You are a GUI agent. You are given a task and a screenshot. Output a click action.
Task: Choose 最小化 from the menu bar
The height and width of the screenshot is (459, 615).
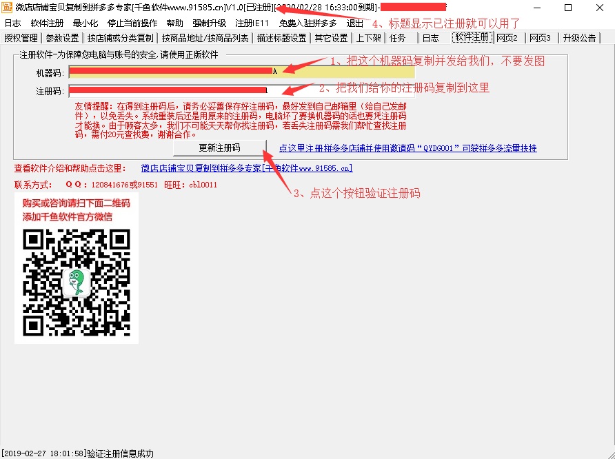[85, 23]
